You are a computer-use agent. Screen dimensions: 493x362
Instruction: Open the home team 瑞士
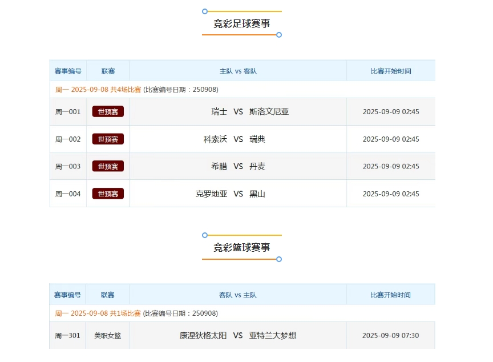coord(219,112)
